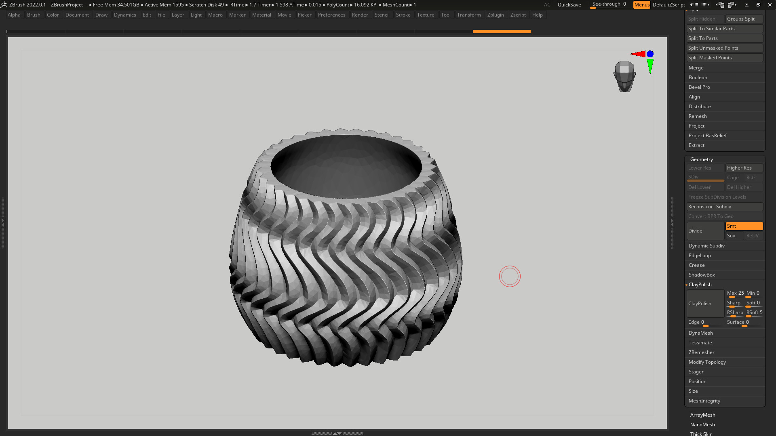Screen dimensions: 776x436
Task: Click the orange highlighted timeline segment
Action: (x=502, y=31)
